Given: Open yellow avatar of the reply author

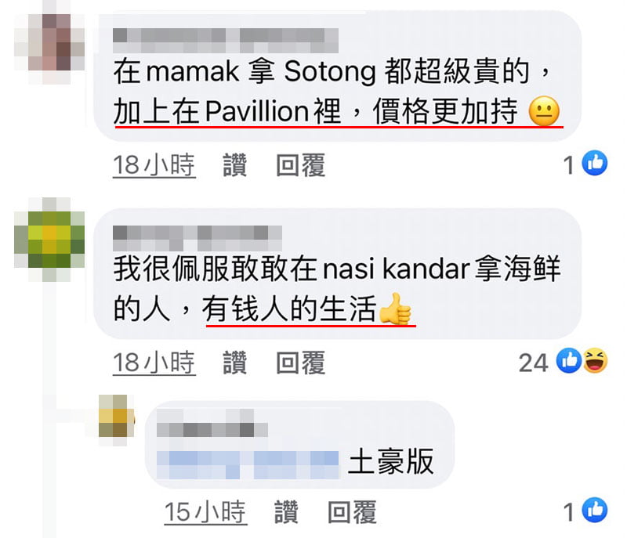Looking at the screenshot, I should (116, 421).
